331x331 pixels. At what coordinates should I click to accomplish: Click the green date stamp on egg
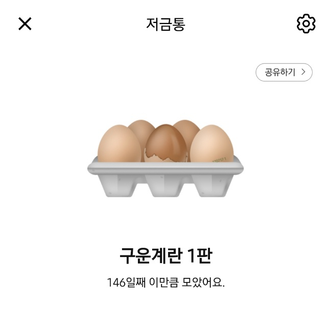(220, 159)
